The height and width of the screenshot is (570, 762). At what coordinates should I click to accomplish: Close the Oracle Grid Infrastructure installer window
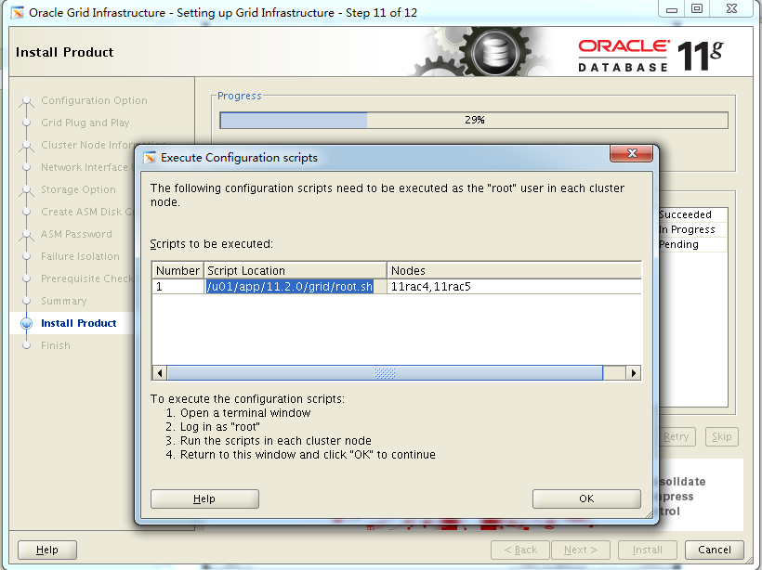pyautogui.click(x=732, y=9)
